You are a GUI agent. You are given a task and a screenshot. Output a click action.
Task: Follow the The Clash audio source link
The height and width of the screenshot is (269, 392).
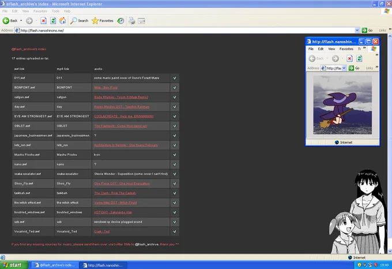coord(115,193)
